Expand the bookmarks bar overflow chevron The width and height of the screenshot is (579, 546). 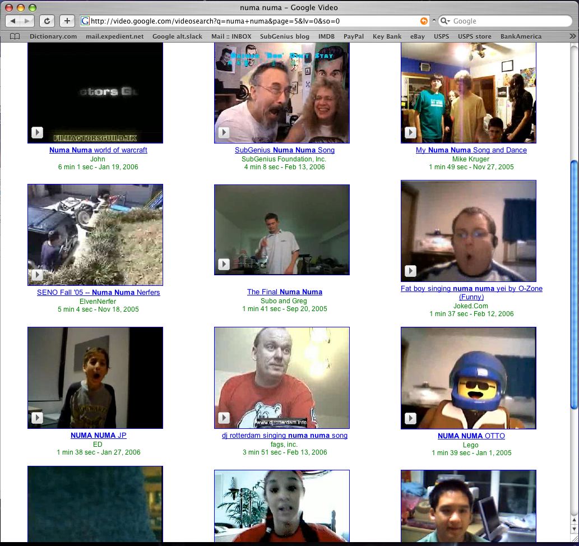pos(572,36)
